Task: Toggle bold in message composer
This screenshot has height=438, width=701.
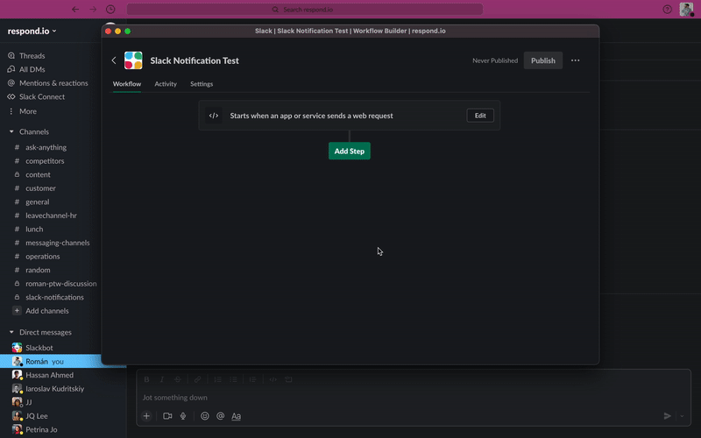Action: (146, 379)
